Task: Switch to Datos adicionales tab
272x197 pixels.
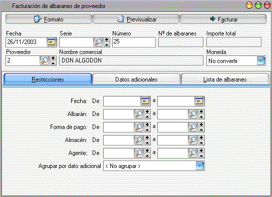Action: pyautogui.click(x=136, y=79)
